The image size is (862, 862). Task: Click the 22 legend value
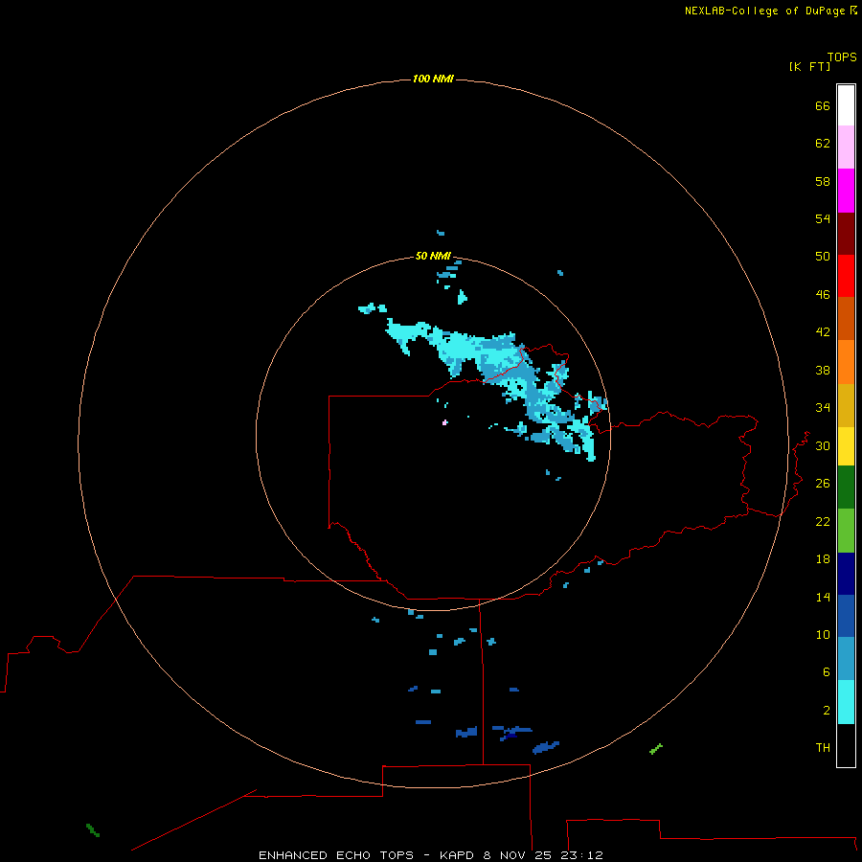[823, 521]
